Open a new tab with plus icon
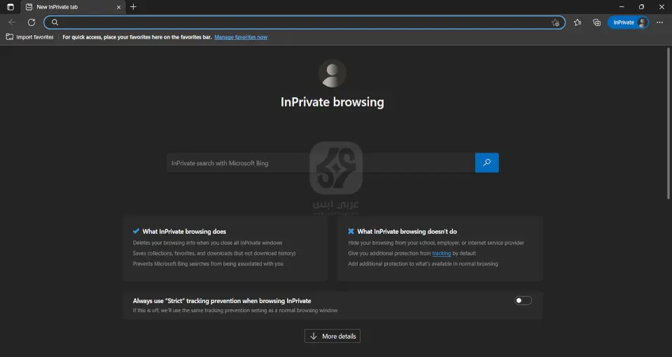Image resolution: width=672 pixels, height=357 pixels. pos(133,7)
